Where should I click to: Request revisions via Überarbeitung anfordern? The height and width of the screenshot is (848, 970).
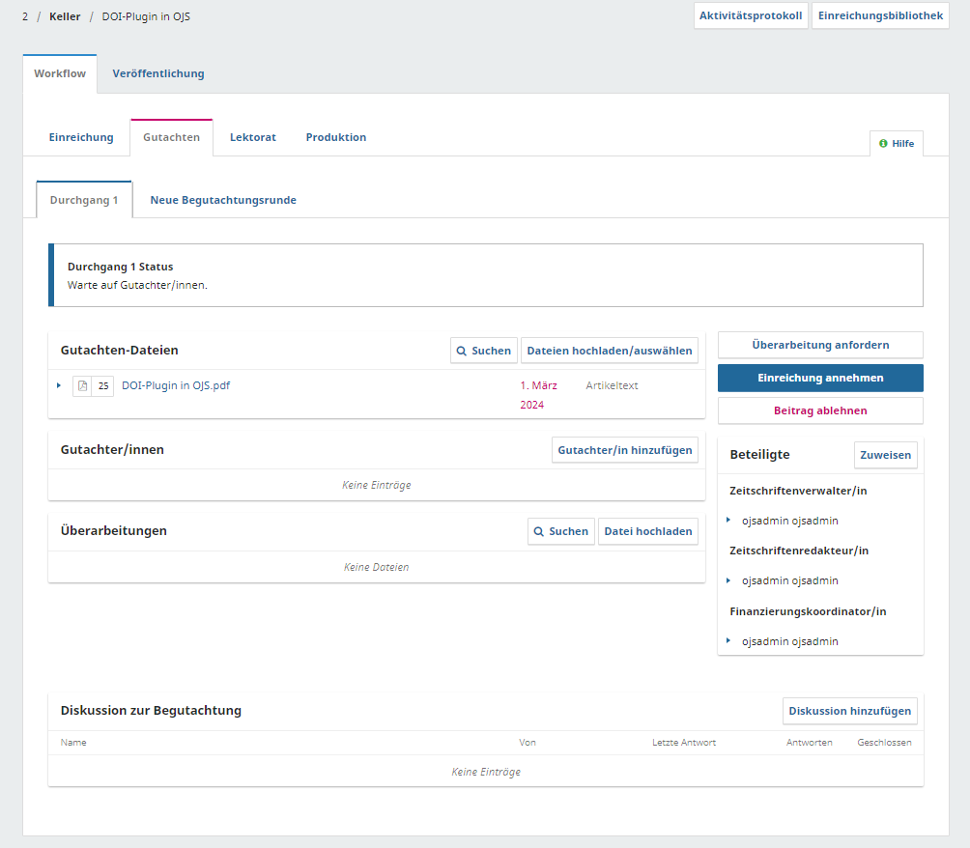[x=819, y=345]
